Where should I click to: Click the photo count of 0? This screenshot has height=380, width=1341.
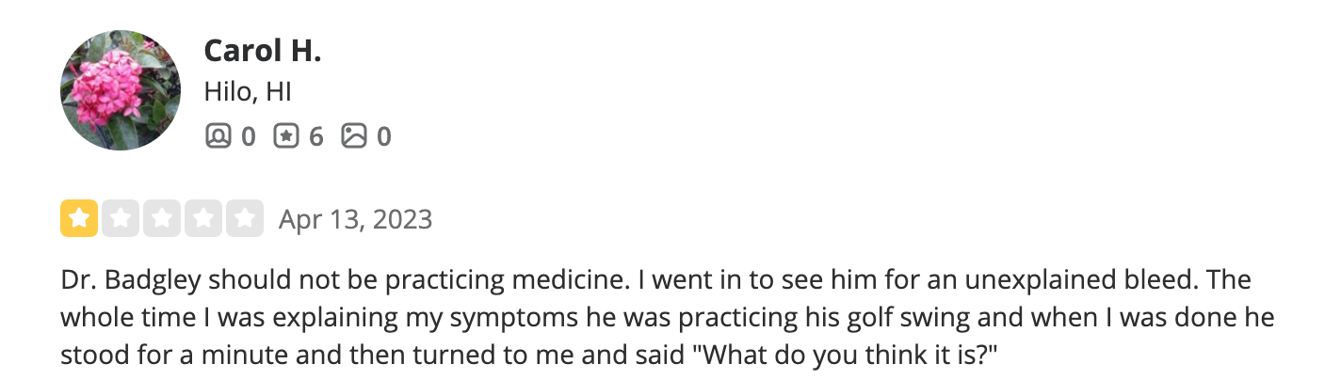click(383, 137)
